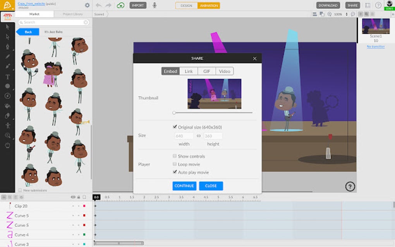The width and height of the screenshot is (395, 247).
Task: Open the microphone recording tool
Action: coord(155,5)
